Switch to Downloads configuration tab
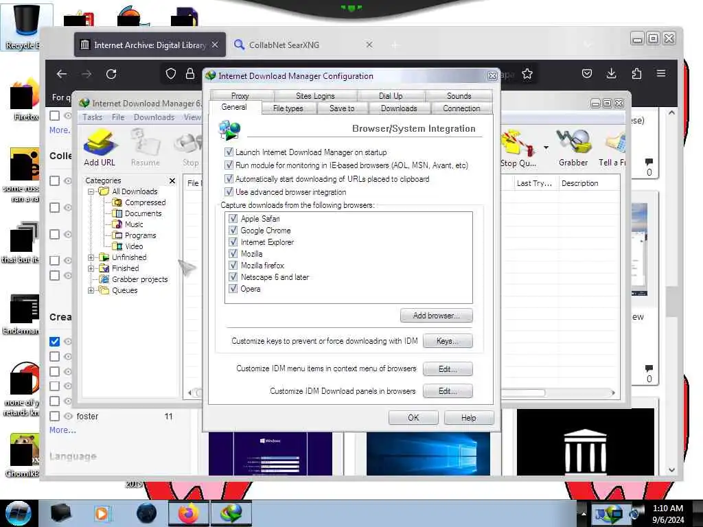Viewport: 703px width, 527px height. coord(399,108)
